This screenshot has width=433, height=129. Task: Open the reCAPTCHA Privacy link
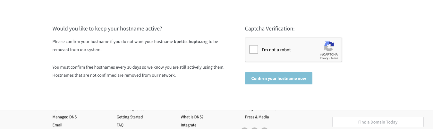(324, 58)
